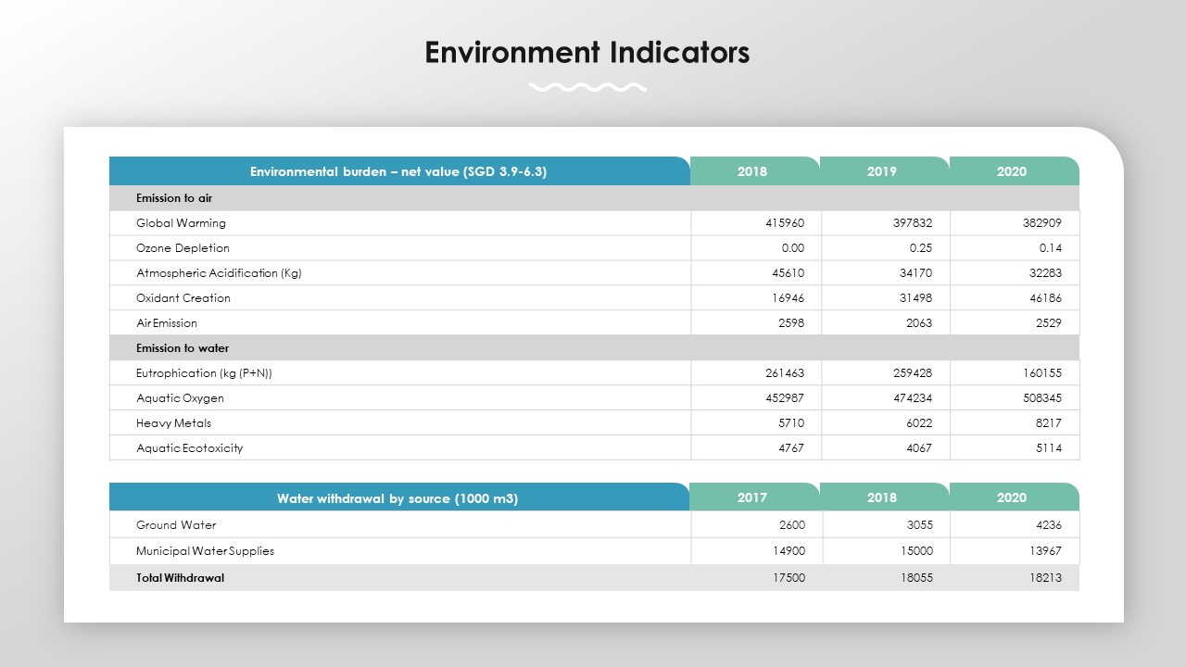Image resolution: width=1186 pixels, height=667 pixels.
Task: Select the 2017 column header
Action: (x=752, y=497)
